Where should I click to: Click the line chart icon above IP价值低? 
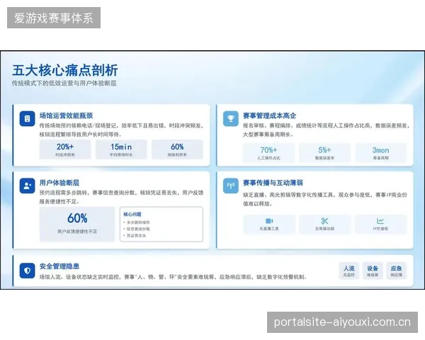(x=380, y=221)
